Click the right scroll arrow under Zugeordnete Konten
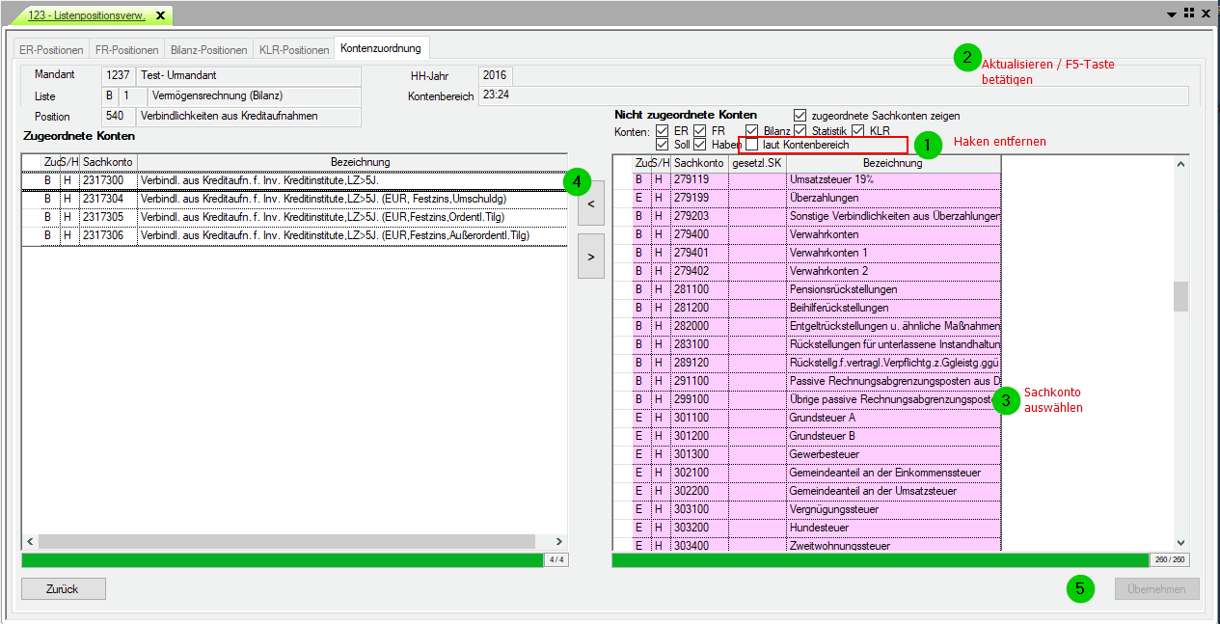The image size is (1220, 624). [x=560, y=542]
